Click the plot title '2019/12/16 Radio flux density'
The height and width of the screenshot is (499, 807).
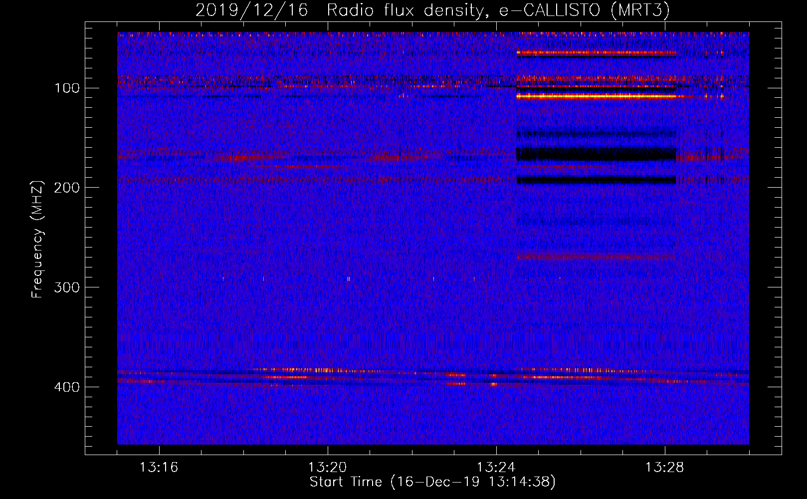432,10
